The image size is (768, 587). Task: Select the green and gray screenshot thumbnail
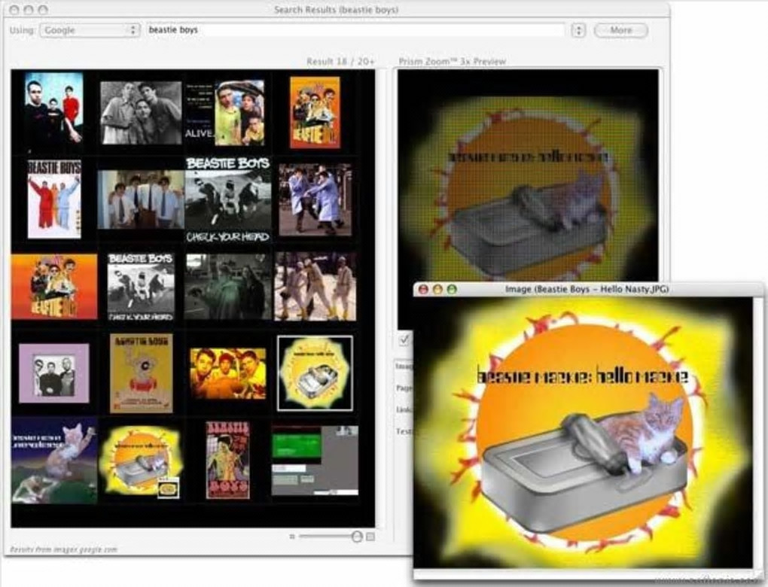315,461
